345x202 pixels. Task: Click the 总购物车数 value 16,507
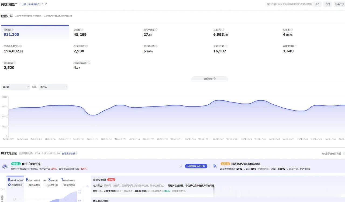pos(220,51)
